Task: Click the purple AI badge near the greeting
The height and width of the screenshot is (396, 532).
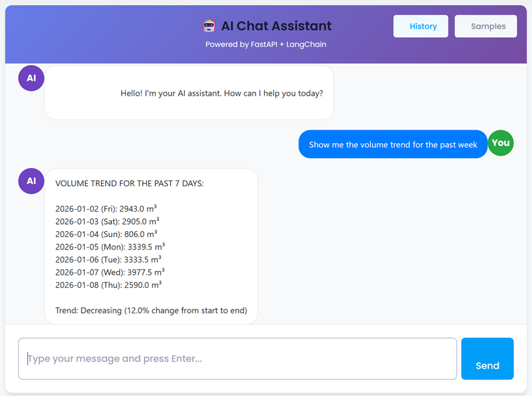Action: click(31, 78)
